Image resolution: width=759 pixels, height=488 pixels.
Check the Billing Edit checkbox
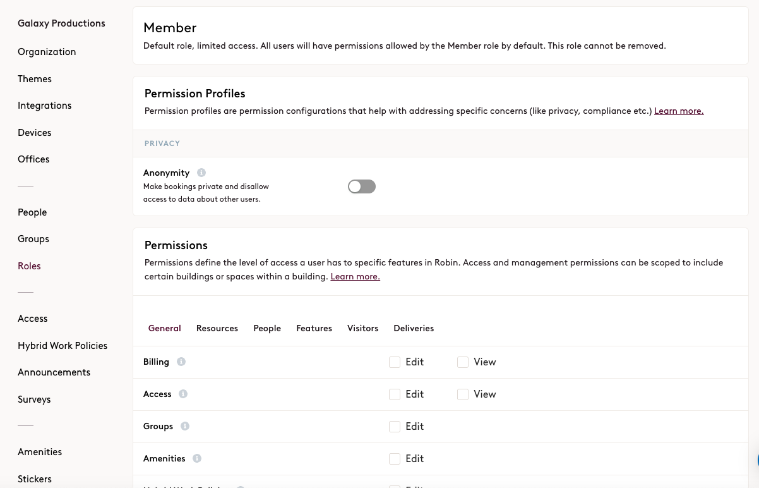(395, 362)
